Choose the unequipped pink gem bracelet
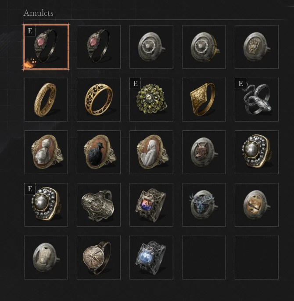The image size is (294, 301). coord(99,47)
